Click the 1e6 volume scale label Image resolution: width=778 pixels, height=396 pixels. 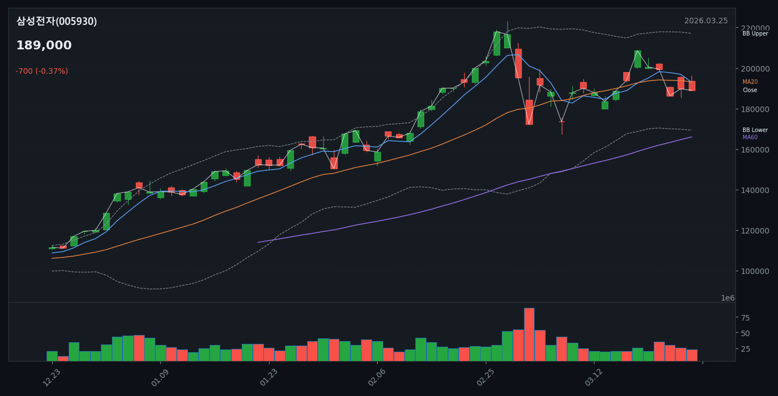pyautogui.click(x=728, y=298)
